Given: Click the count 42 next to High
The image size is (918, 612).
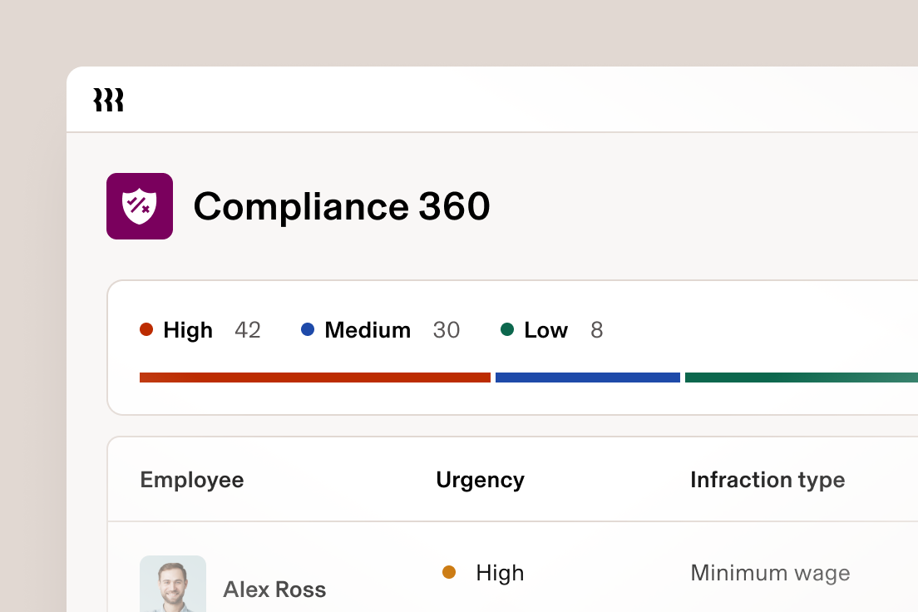Looking at the screenshot, I should 247,330.
